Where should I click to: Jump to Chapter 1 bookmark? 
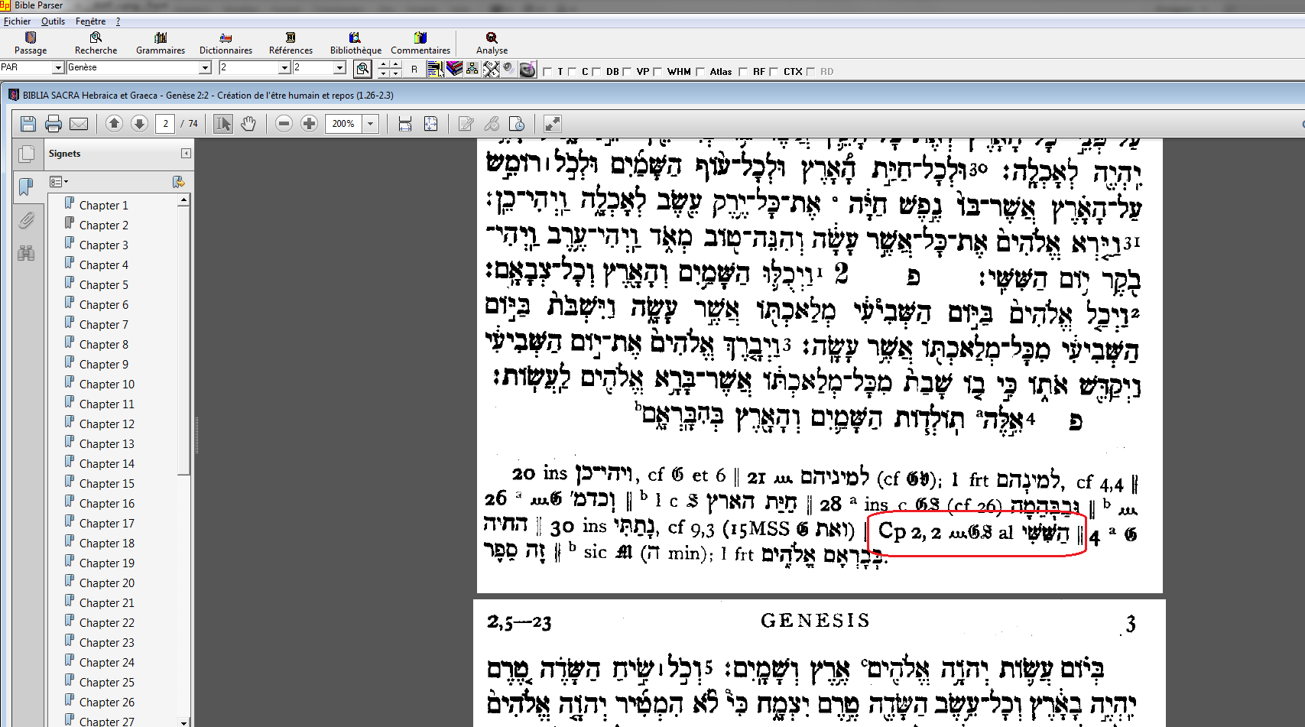[x=103, y=205]
